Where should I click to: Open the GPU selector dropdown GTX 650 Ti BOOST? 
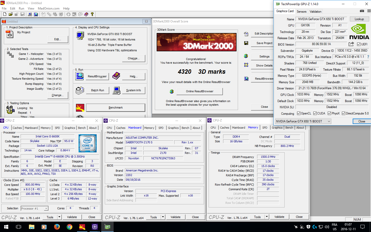point(303,121)
